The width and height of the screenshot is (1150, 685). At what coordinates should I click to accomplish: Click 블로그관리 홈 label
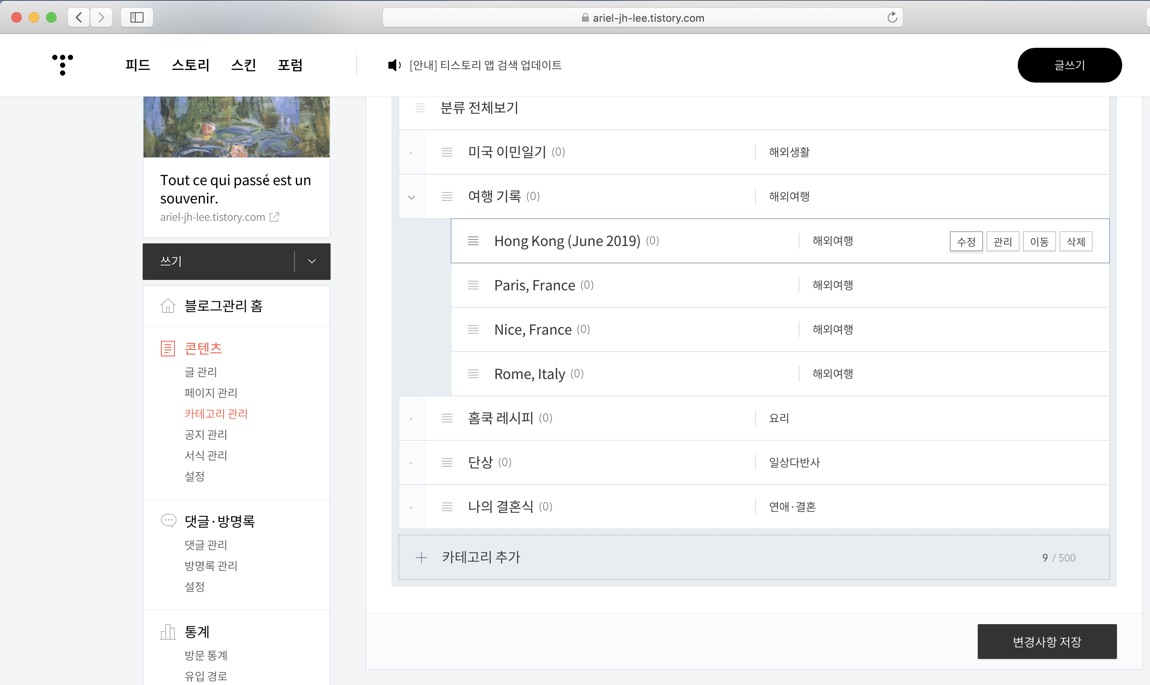click(x=224, y=306)
